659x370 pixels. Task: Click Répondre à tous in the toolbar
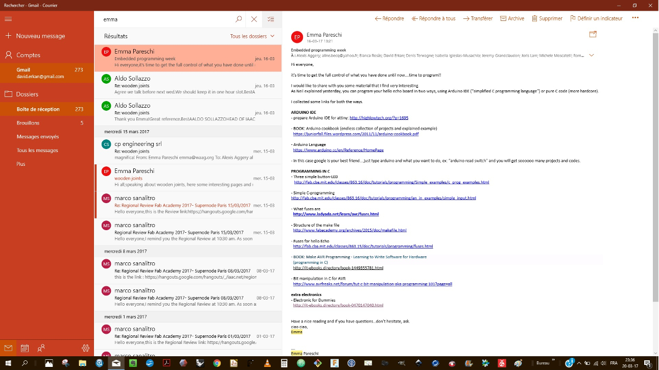pos(433,18)
